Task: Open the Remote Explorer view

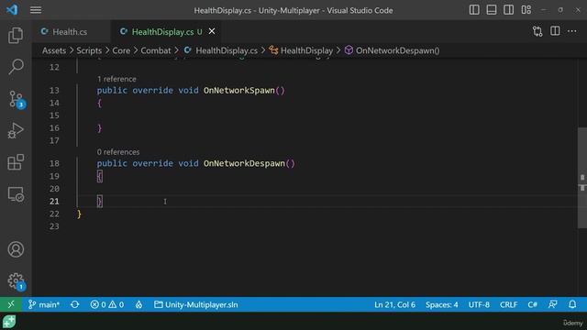Action: pyautogui.click(x=16, y=194)
